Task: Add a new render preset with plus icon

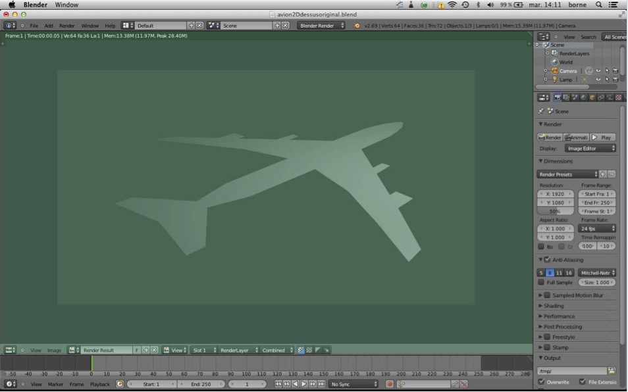Action: (602, 174)
